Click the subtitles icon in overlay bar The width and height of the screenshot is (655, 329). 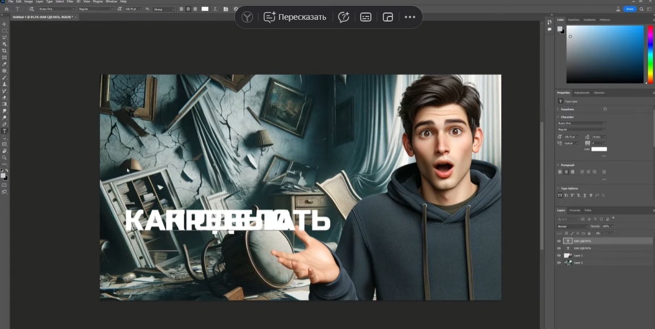click(x=366, y=17)
